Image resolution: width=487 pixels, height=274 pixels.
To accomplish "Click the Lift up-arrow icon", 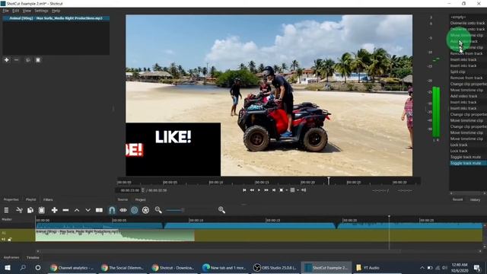I will tap(77, 210).
